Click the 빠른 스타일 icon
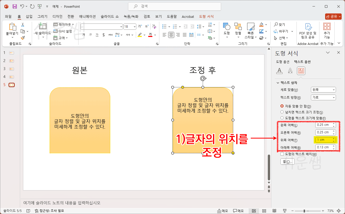Viewport: 345px width, 214px height. (x=250, y=27)
